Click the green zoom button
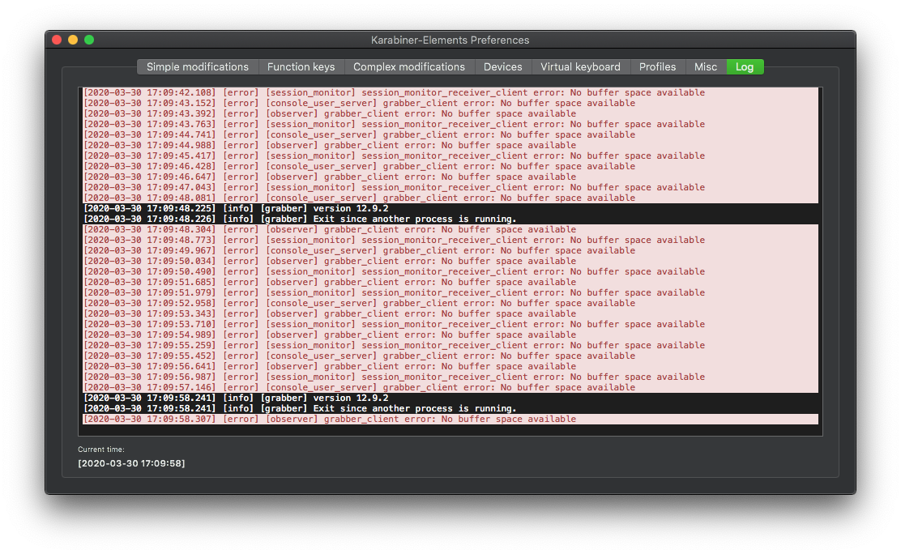The width and height of the screenshot is (901, 554). (88, 39)
